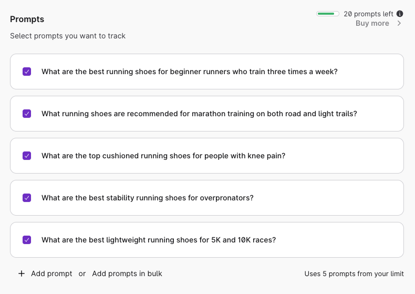Select the beginner runners prompt text
The image size is (415, 294).
(x=189, y=72)
